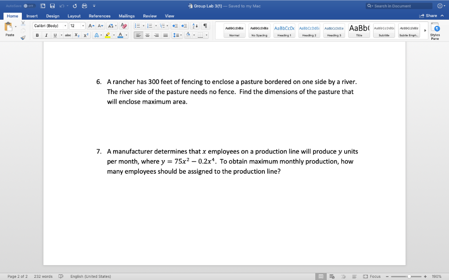Center align the paragraph text
Screen dimensions: 449x280
point(147,35)
